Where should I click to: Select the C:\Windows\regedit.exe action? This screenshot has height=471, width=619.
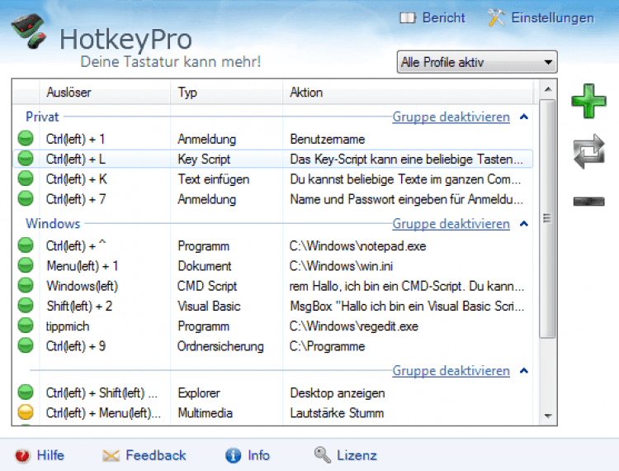pyautogui.click(x=354, y=326)
